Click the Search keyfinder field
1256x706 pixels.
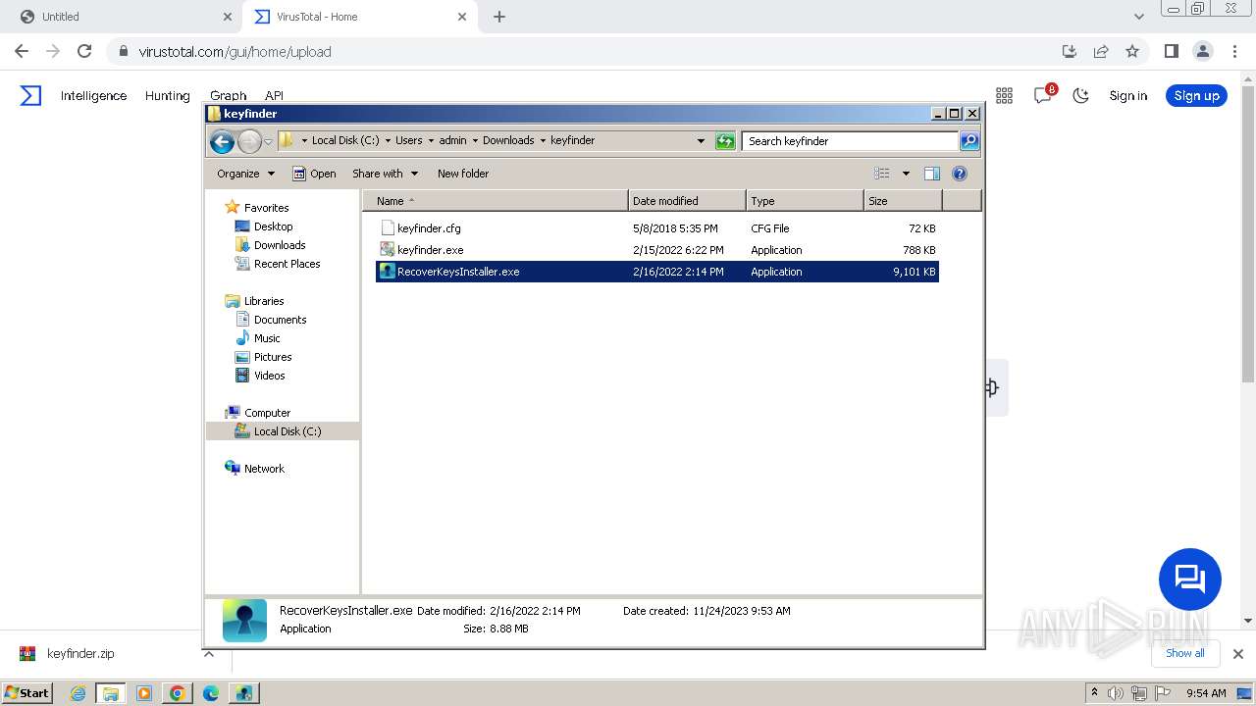(x=850, y=141)
